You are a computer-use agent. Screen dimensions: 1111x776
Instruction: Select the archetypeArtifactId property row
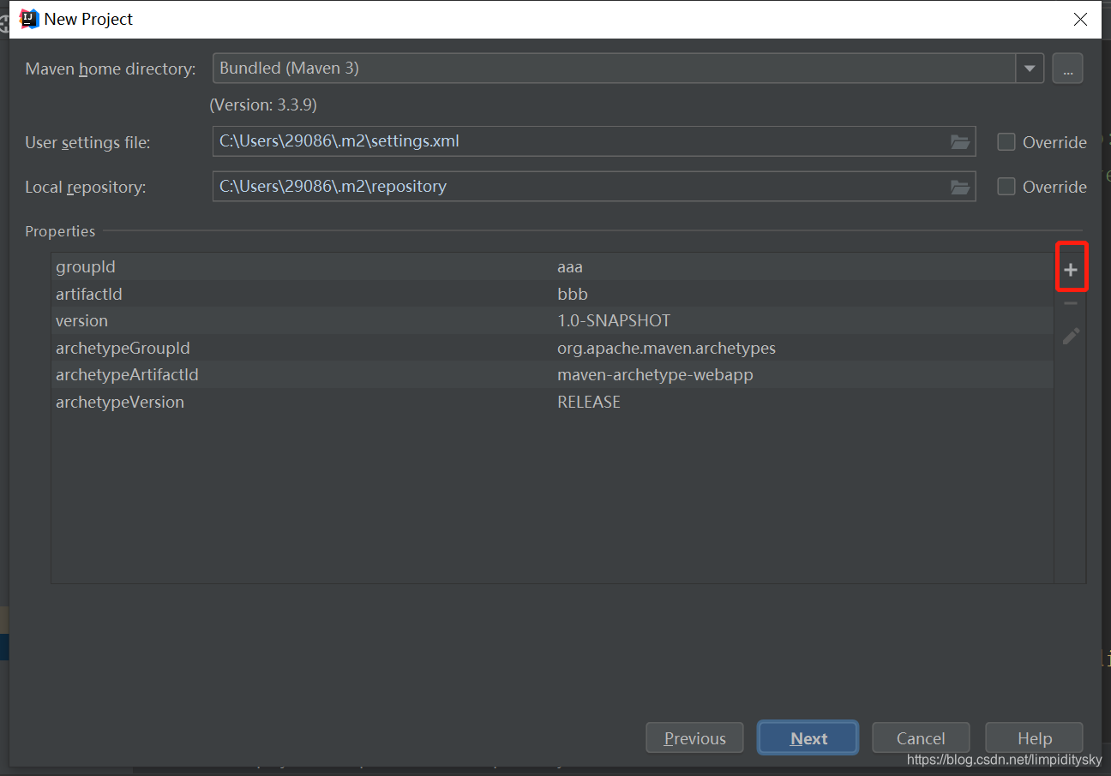tap(552, 375)
